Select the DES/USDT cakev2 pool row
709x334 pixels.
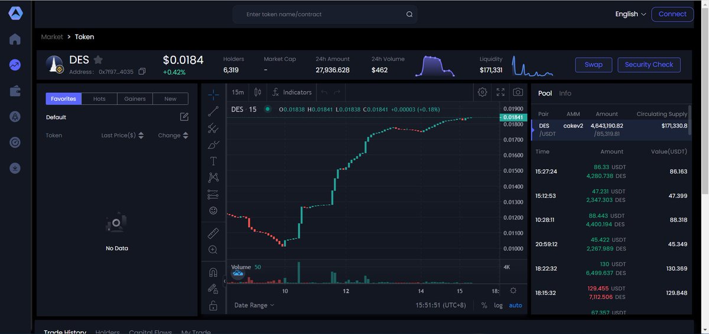(611, 130)
